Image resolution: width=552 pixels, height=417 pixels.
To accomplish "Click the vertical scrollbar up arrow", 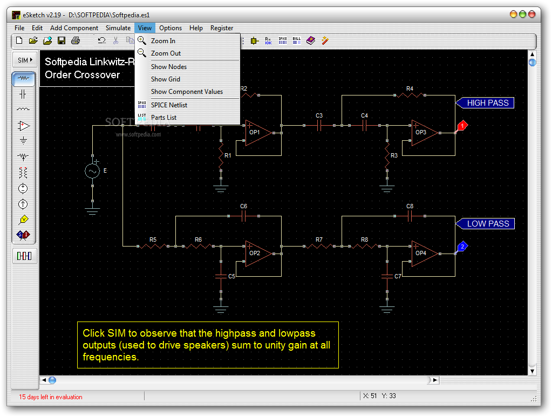I will pos(532,54).
